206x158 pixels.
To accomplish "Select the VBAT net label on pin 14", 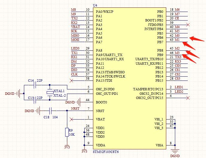I will tap(76, 27).
